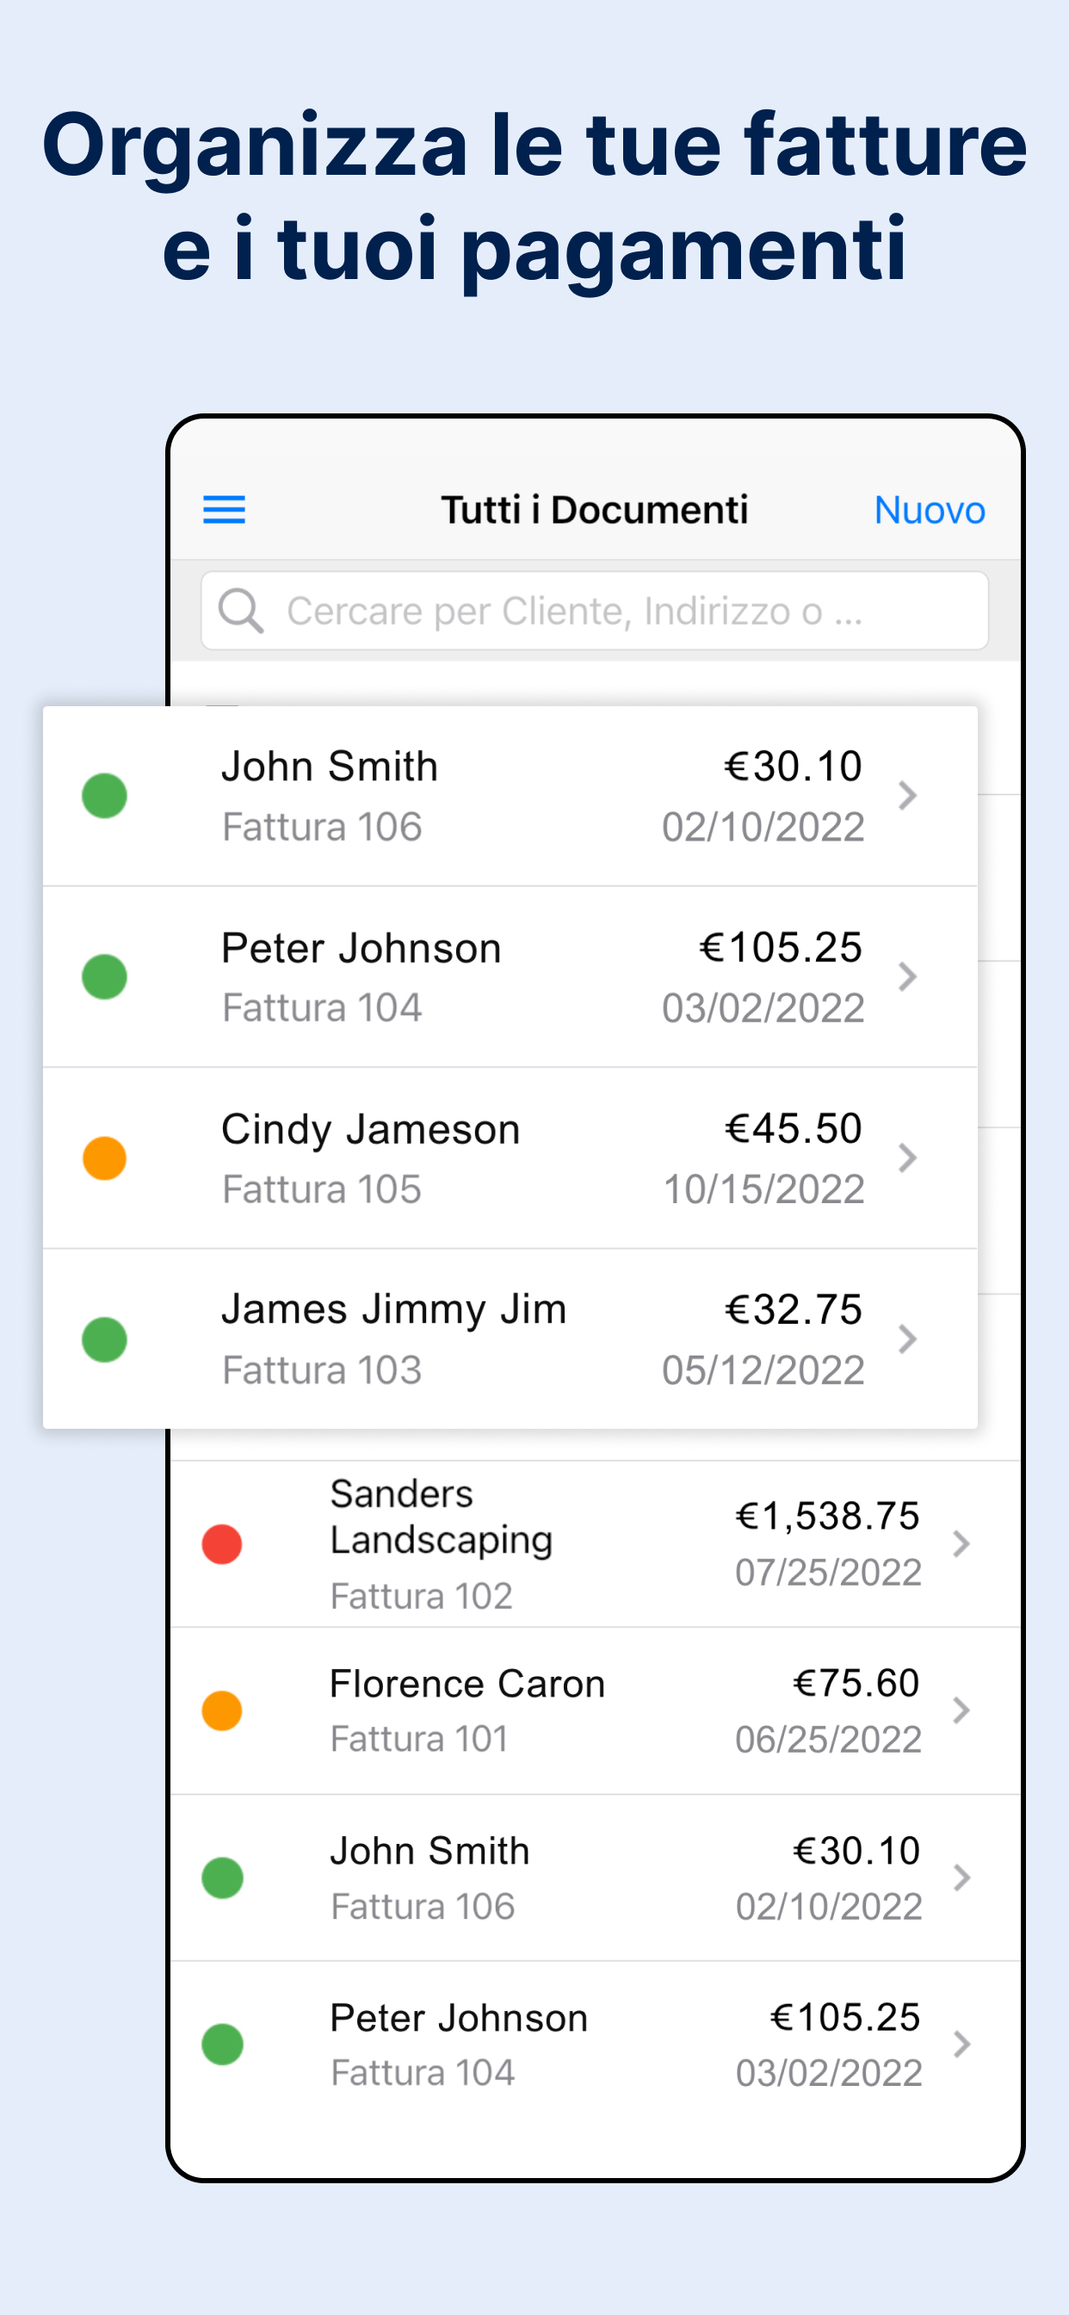Click red status dot for Sanders Landscaping
The width and height of the screenshot is (1069, 2315).
(222, 1544)
